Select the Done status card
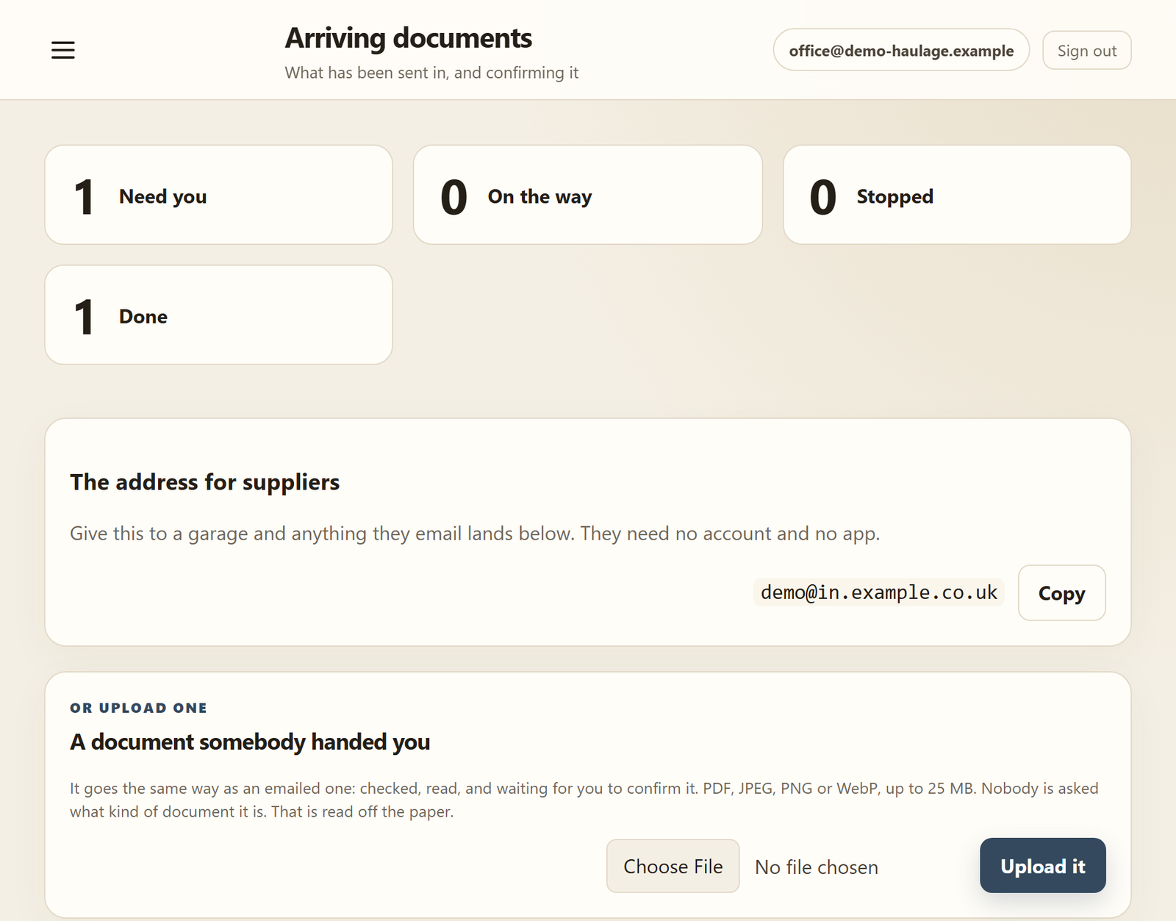Screen dimensions: 1176x921 [x=219, y=315]
